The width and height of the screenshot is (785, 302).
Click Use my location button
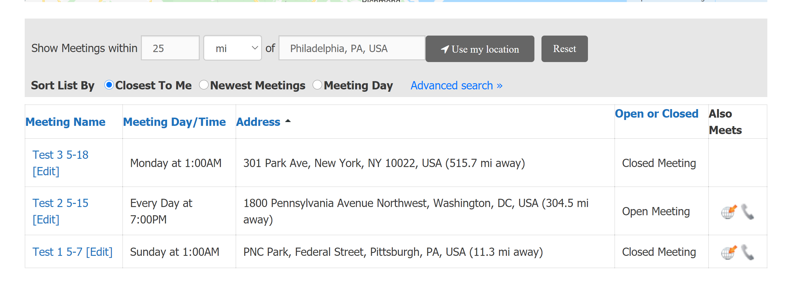pos(480,49)
